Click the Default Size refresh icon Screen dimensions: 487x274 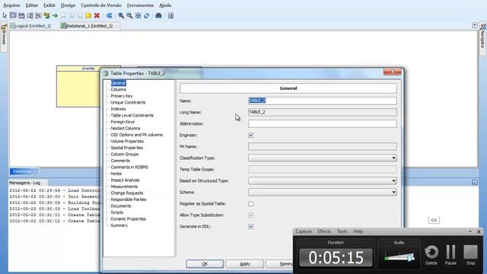(146, 15)
